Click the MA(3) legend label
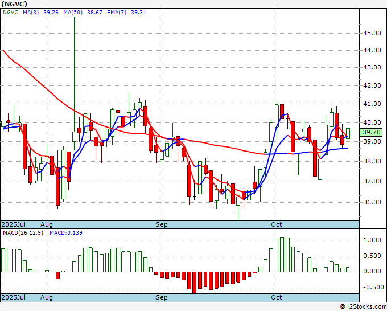 click(x=31, y=13)
